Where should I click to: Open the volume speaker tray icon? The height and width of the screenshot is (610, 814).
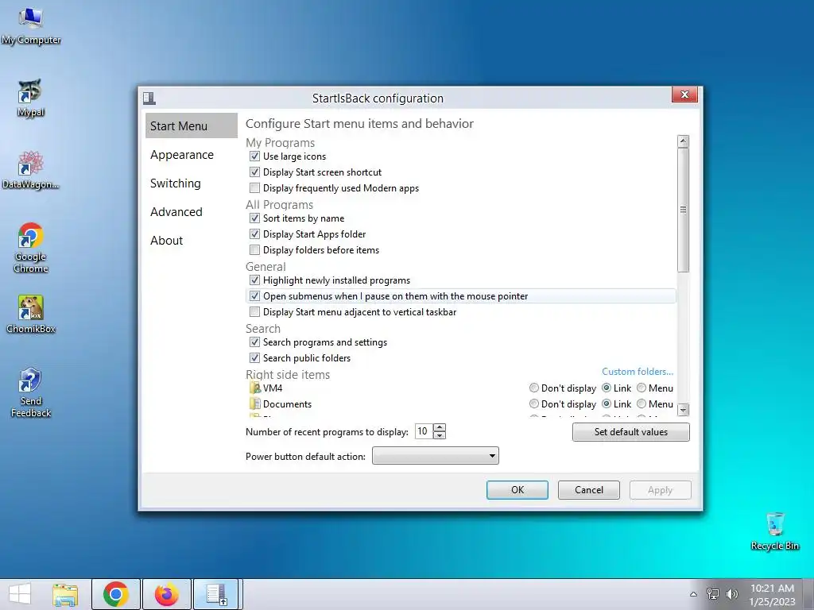(732, 594)
